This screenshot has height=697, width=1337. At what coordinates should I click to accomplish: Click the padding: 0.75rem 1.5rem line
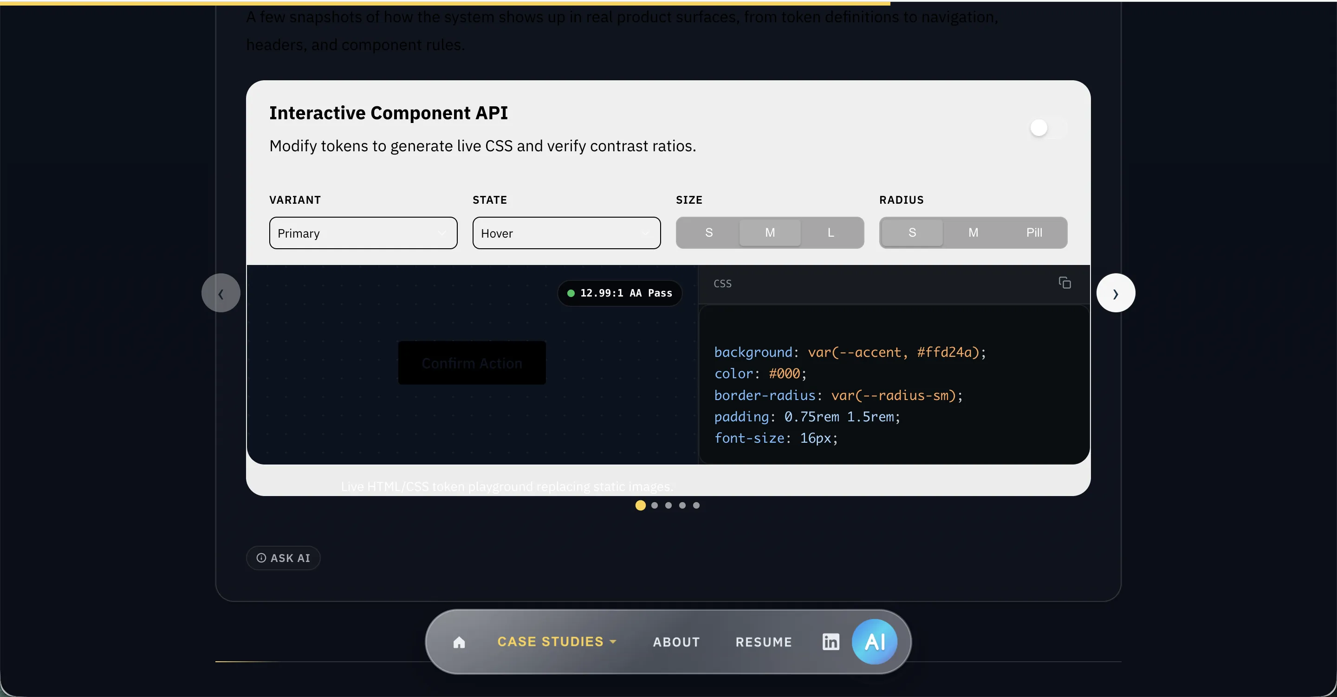pos(807,417)
